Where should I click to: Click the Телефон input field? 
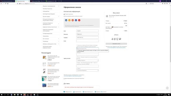(87, 37)
